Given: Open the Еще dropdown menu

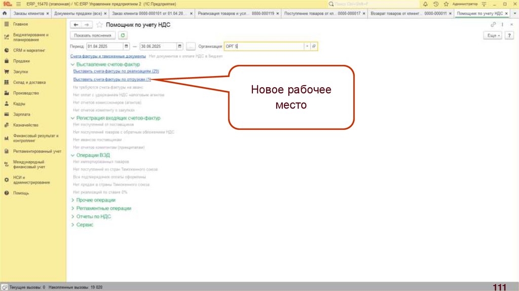Looking at the screenshot, I should click(x=493, y=35).
